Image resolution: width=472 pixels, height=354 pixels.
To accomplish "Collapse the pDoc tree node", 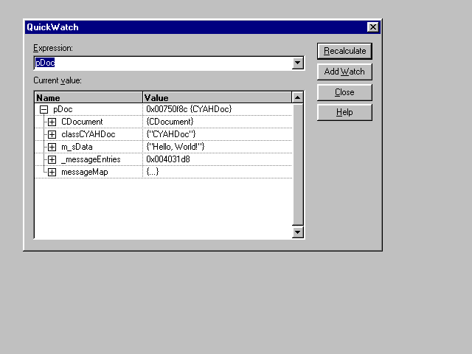I will 44,109.
